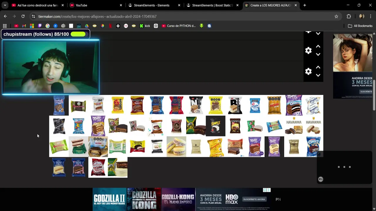Switch to StreamElements - Elements tab
Viewport: 376px width, 211px height.
154,5
